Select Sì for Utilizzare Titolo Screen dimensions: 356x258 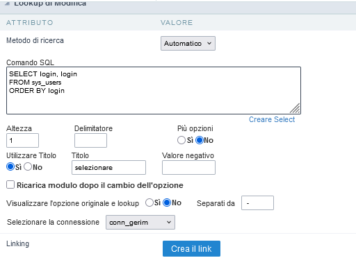tap(10, 166)
